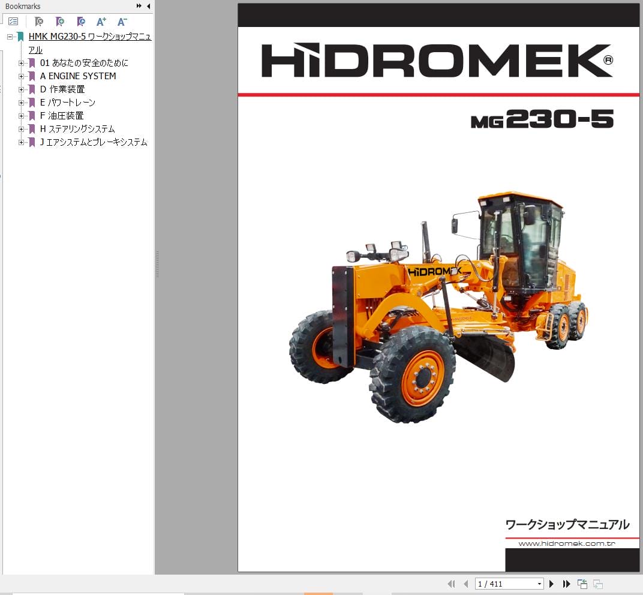Screen dimensions: 643x595
Task: Expand the H ステアリングシステム bookmark
Action: [22, 129]
